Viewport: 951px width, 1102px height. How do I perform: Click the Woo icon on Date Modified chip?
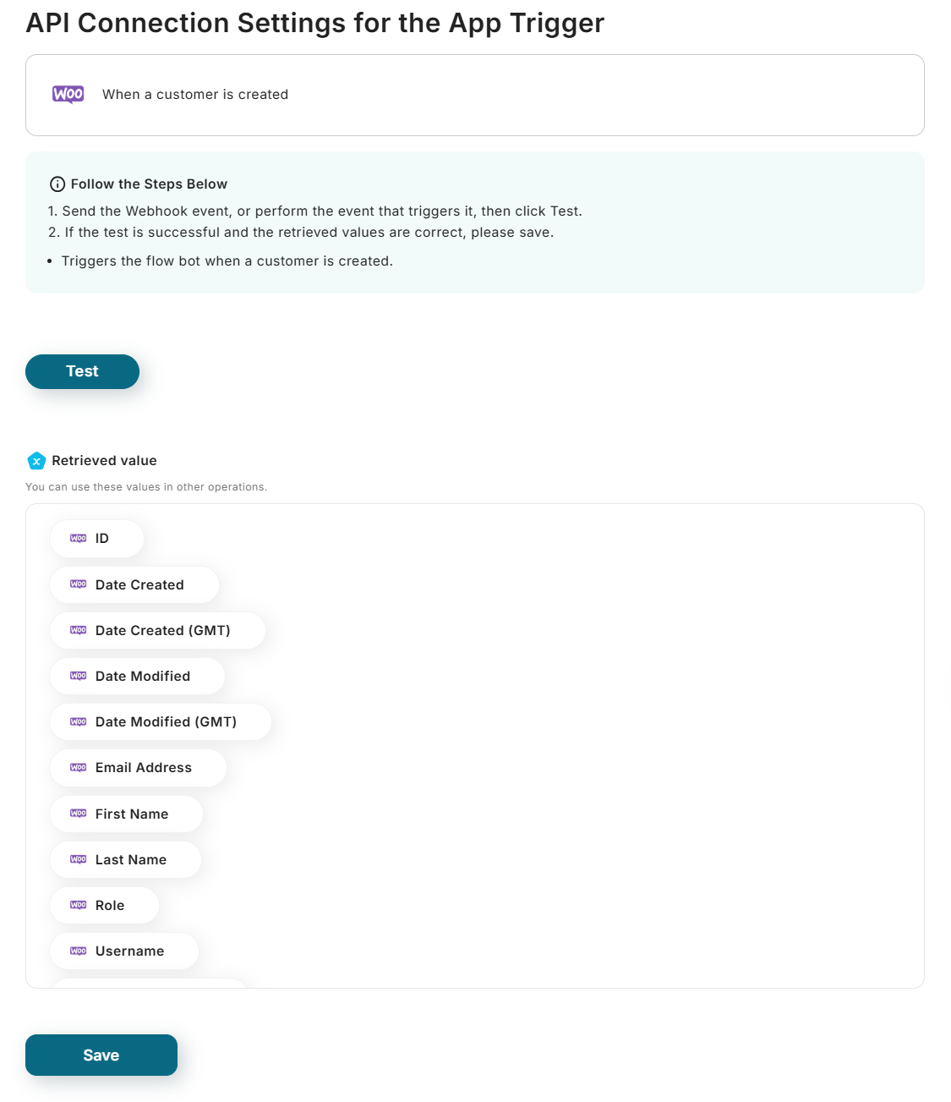[79, 677]
